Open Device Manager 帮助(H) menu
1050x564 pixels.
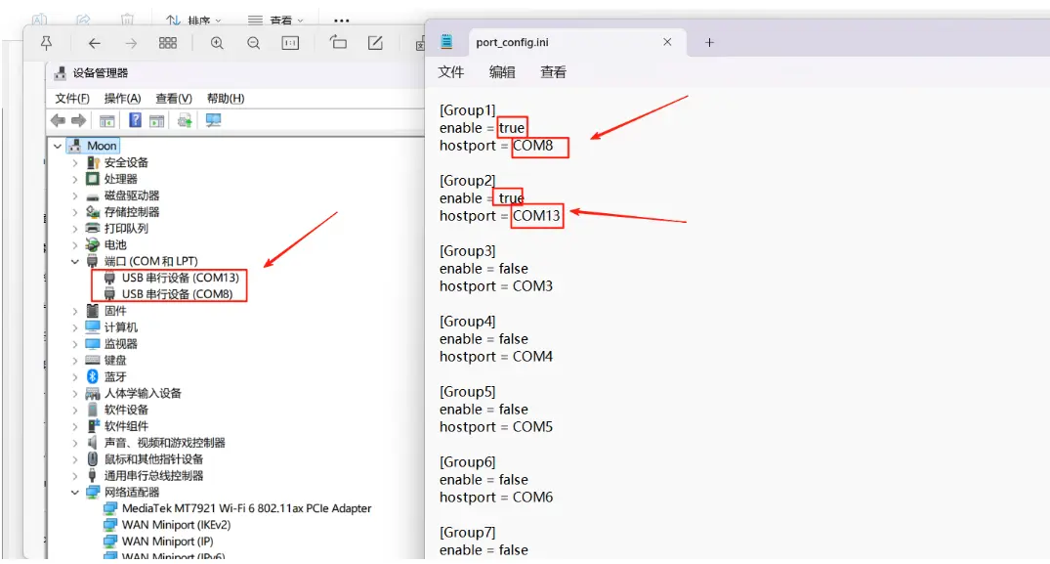pyautogui.click(x=226, y=99)
